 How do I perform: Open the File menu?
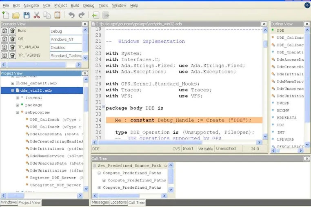6,6
